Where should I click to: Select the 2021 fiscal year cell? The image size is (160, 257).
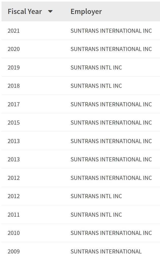pos(14,31)
